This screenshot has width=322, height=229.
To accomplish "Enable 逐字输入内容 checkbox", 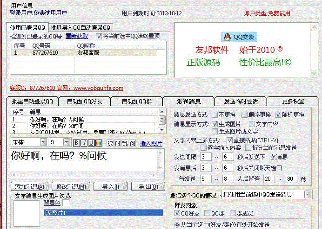I will (203, 147).
